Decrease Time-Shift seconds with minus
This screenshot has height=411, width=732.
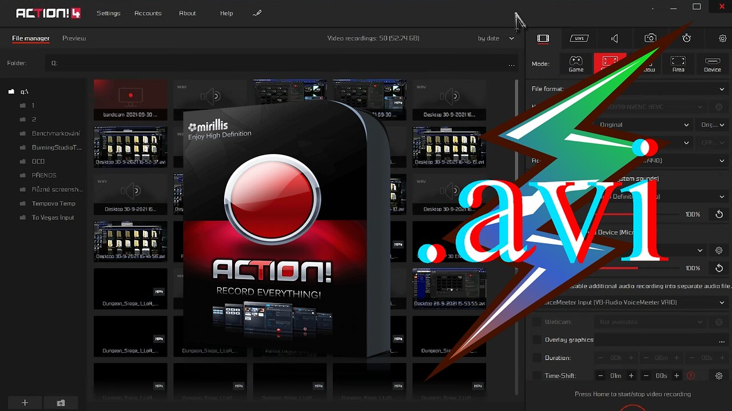point(646,376)
